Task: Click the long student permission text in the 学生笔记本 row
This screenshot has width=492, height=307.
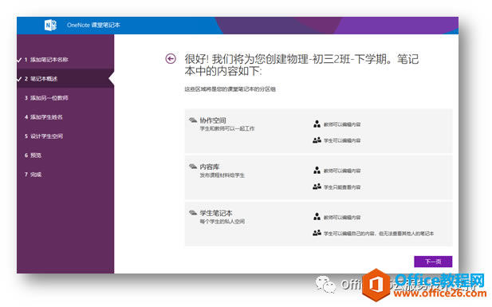Action: tap(379, 234)
